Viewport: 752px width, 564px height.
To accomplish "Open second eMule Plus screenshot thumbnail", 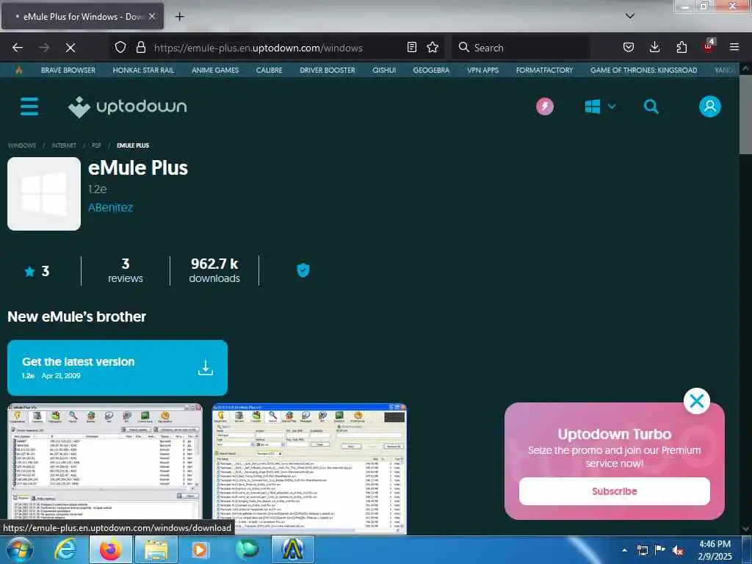I will [x=309, y=469].
